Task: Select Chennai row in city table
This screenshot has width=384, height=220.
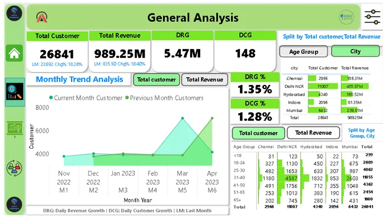Action: point(326,78)
